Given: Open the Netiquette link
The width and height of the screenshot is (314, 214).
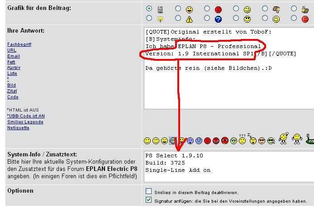Looking at the screenshot, I should coord(18,128).
